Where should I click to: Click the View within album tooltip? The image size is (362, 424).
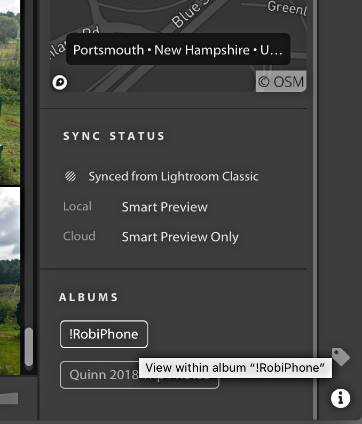[x=235, y=368]
